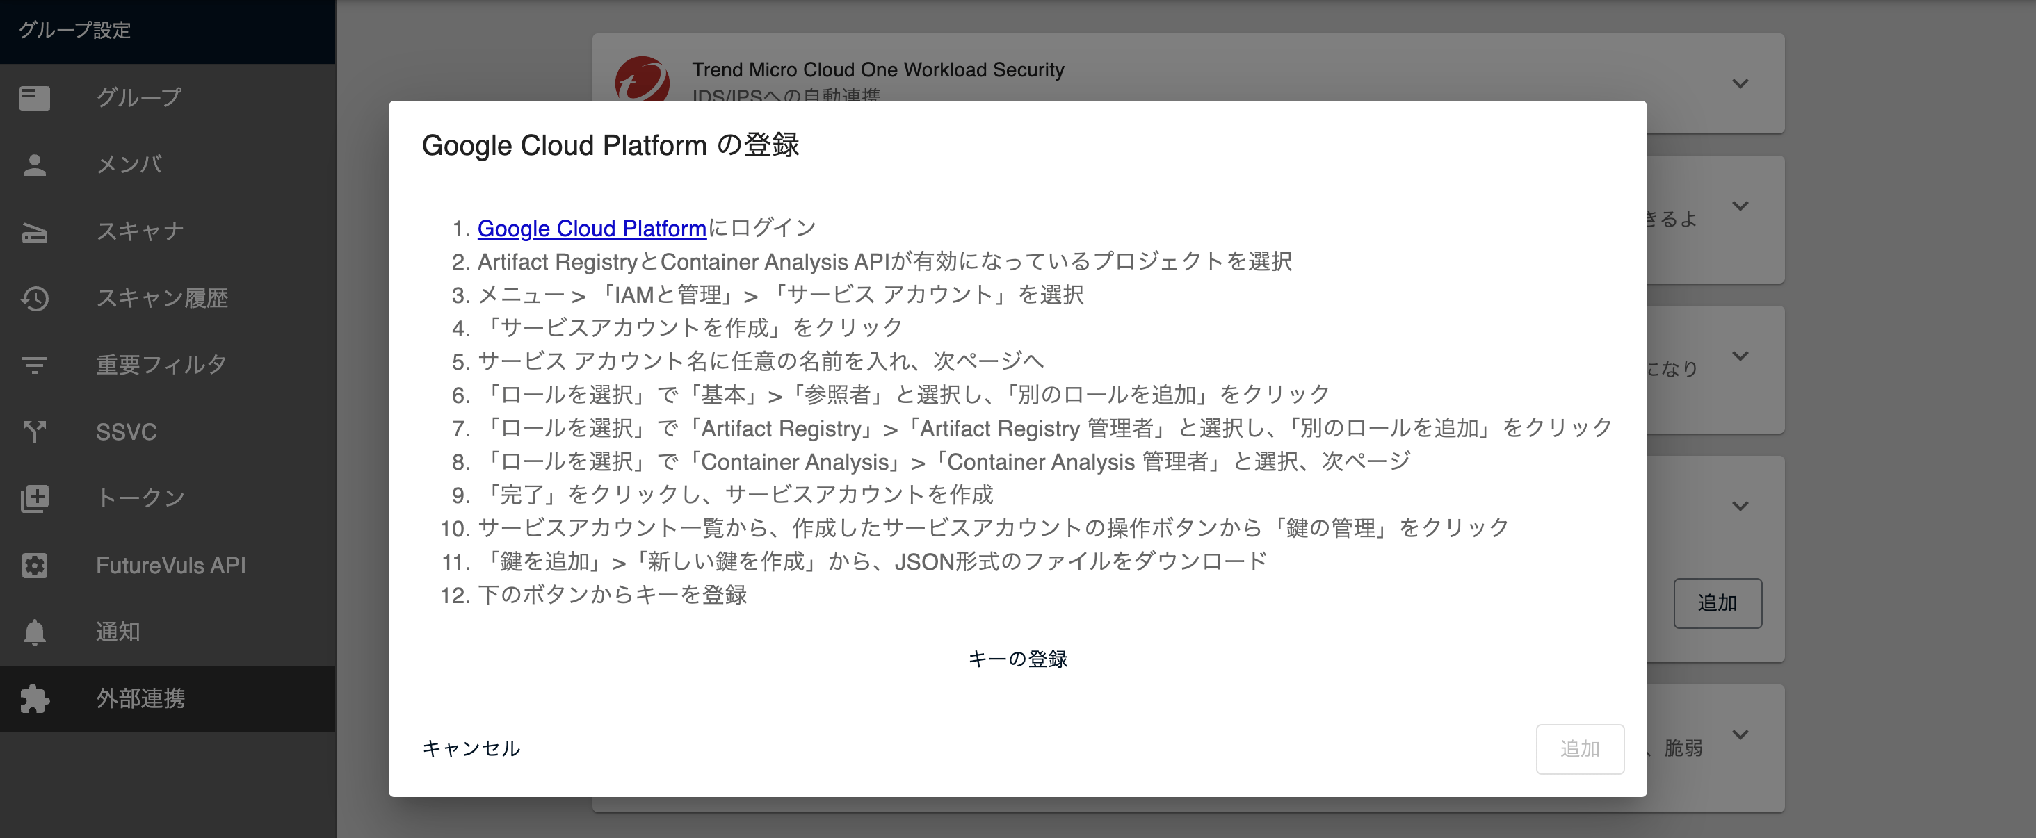Click the 追加 button in background card

1717,603
